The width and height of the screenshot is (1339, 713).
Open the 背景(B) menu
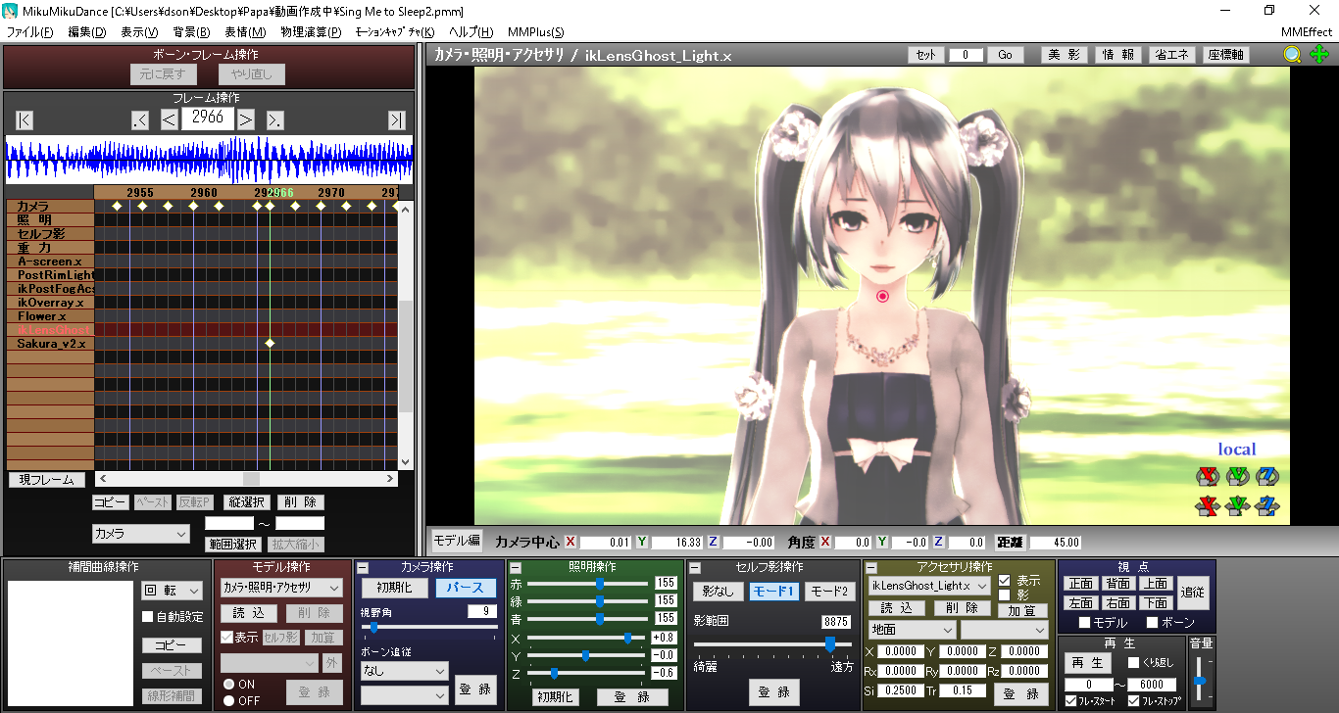(191, 32)
